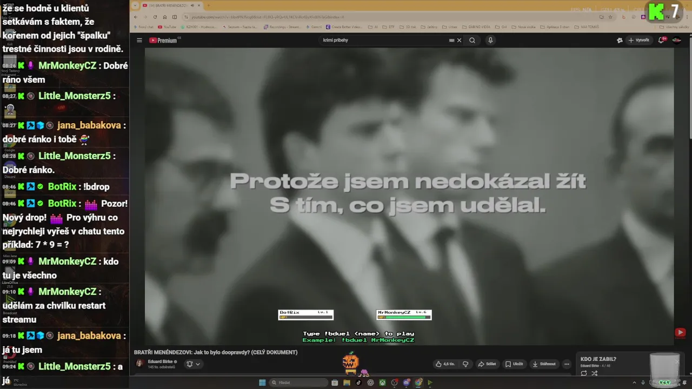This screenshot has height=389, width=692.
Task: Open more actions three-dot menu under video
Action: coord(567,364)
